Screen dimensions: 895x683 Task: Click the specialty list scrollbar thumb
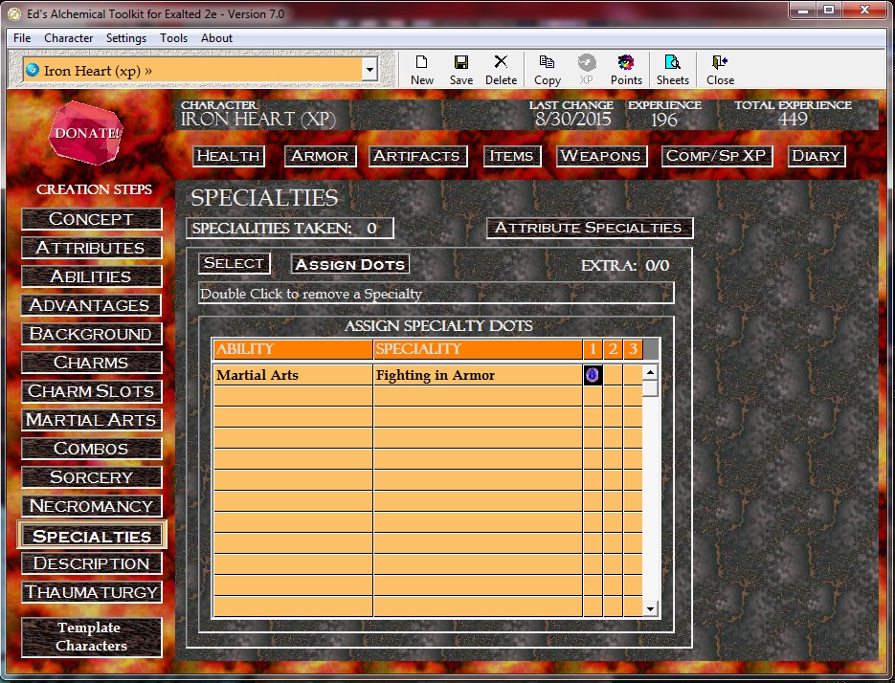click(x=650, y=388)
